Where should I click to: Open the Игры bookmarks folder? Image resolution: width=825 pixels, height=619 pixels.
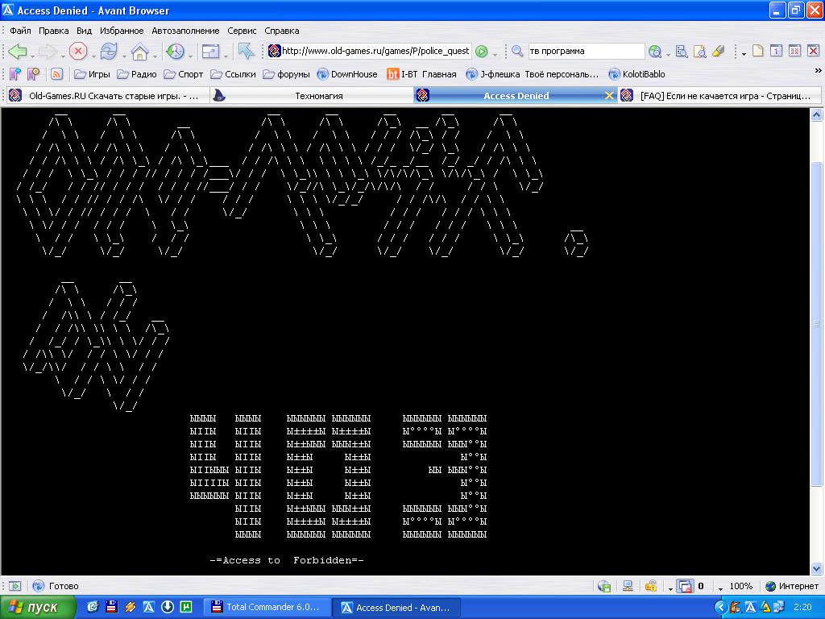92,74
